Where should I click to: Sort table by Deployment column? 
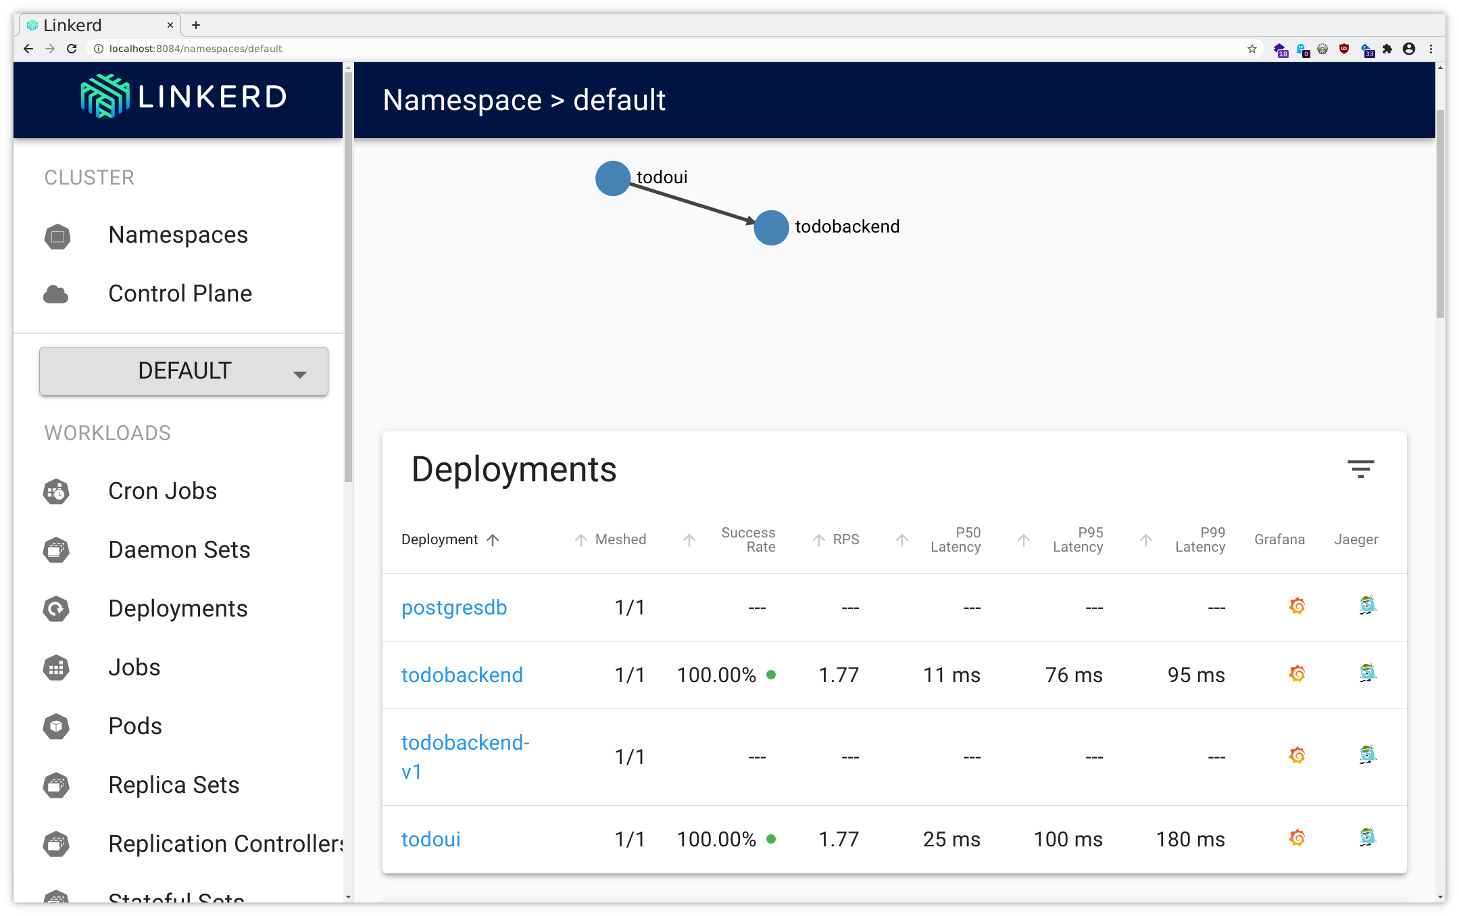pyautogui.click(x=440, y=539)
